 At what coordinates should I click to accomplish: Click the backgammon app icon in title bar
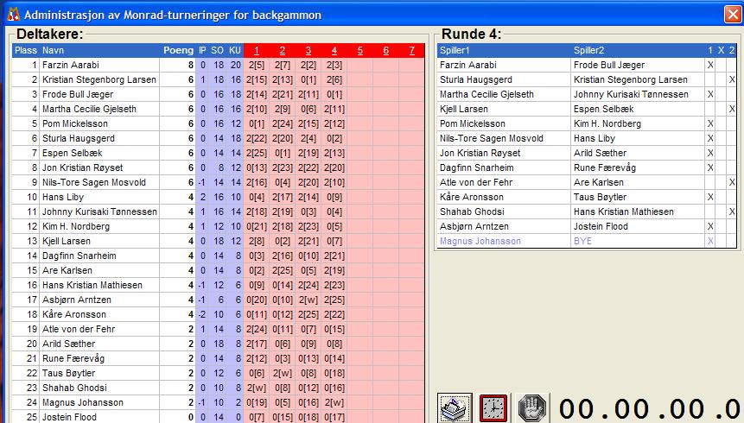12,14
